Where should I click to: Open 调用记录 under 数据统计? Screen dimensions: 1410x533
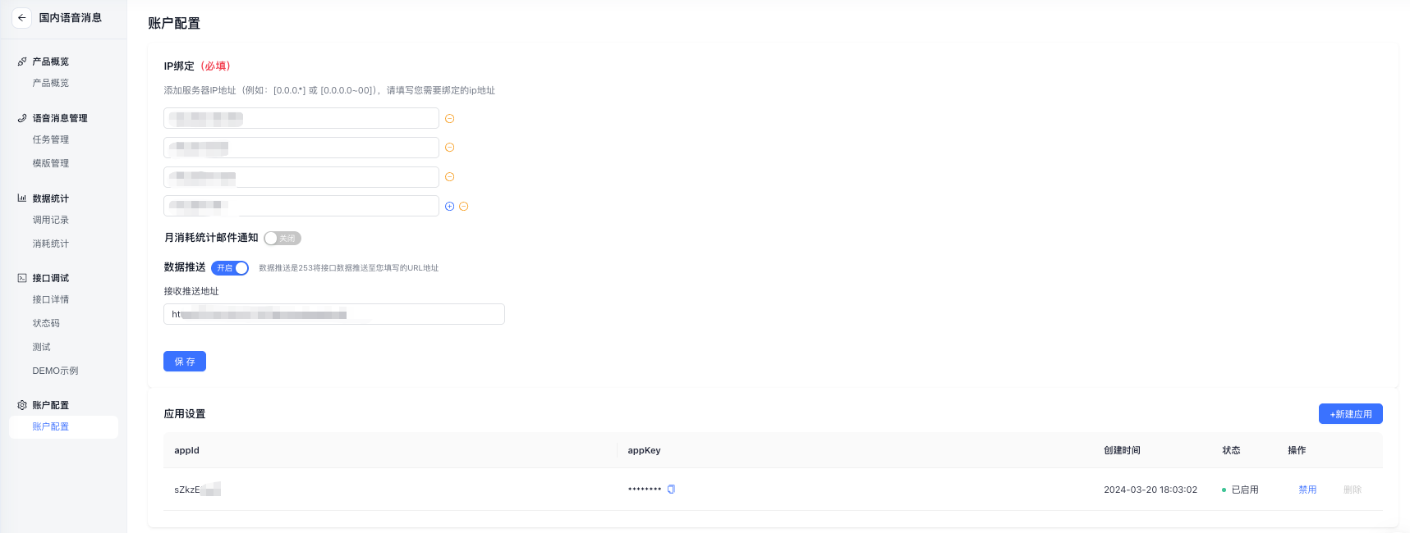[51, 220]
